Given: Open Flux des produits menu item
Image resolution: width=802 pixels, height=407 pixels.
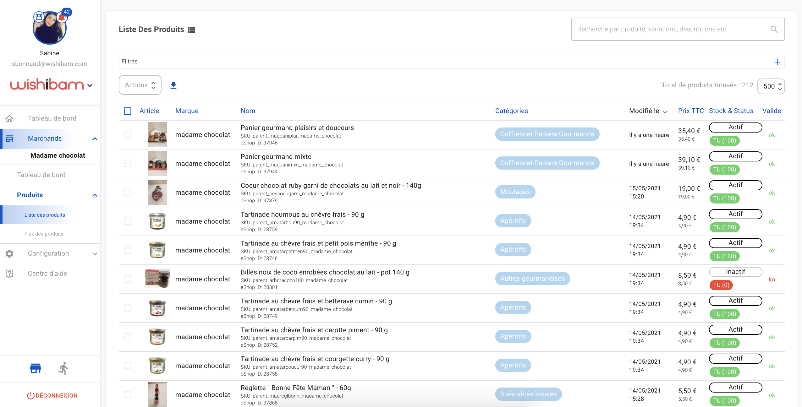Looking at the screenshot, I should point(44,234).
